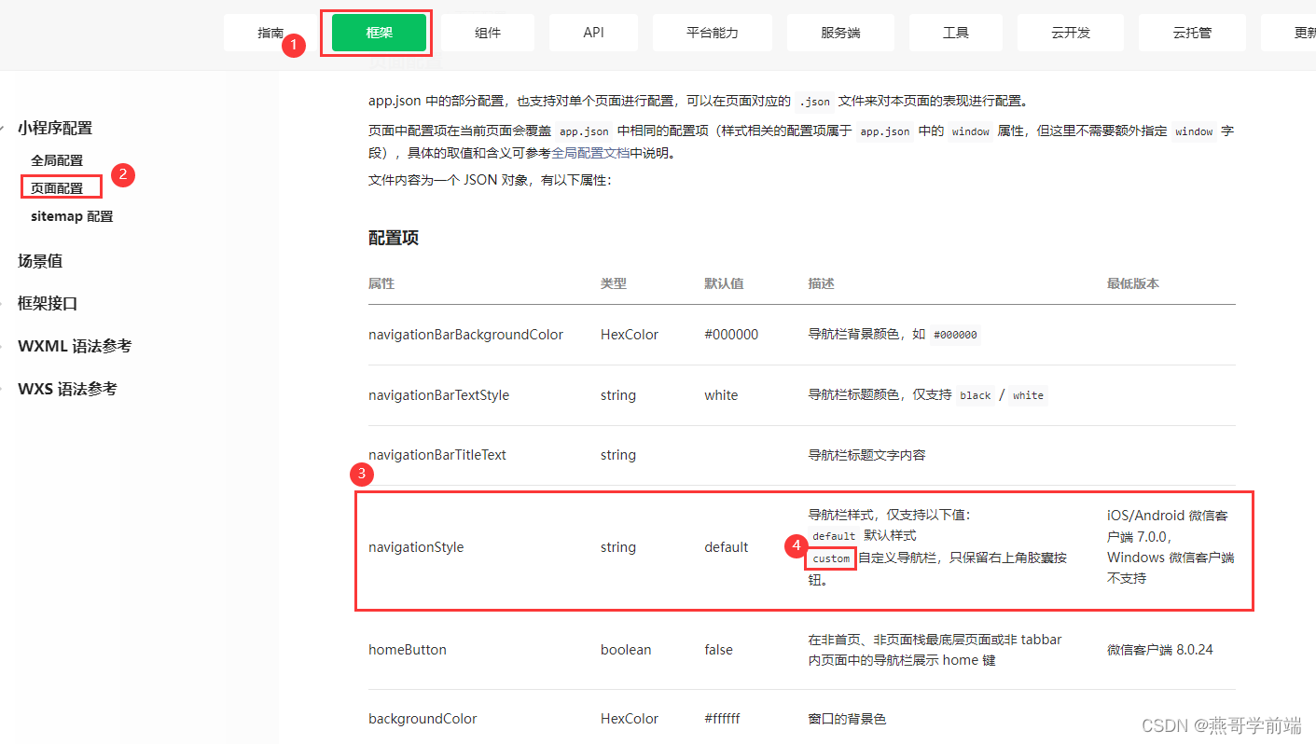The width and height of the screenshot is (1316, 744).
Task: Open 全局配置 in the sidebar
Action: 57,160
